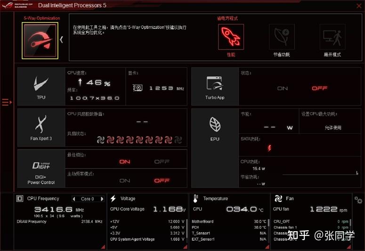Expand the CPU Frequency panel corner triangle
Screen dimensions: 365x251
click(x=103, y=247)
